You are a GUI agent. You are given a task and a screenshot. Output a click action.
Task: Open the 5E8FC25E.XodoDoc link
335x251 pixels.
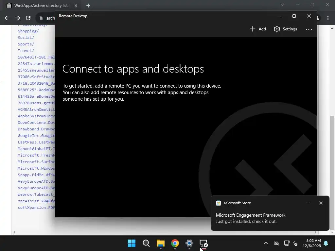coord(36,90)
